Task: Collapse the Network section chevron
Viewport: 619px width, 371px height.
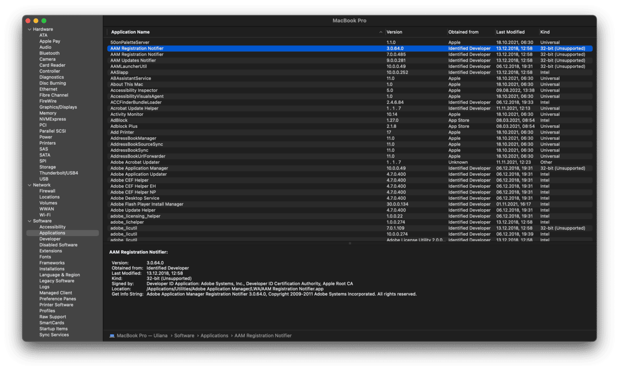Action: [x=30, y=185]
